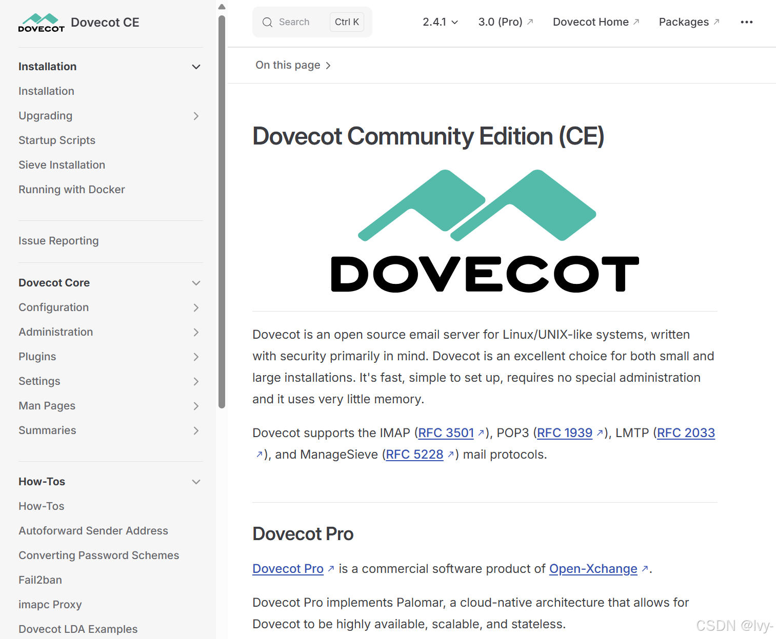Open RFC 2033 link

(x=686, y=433)
